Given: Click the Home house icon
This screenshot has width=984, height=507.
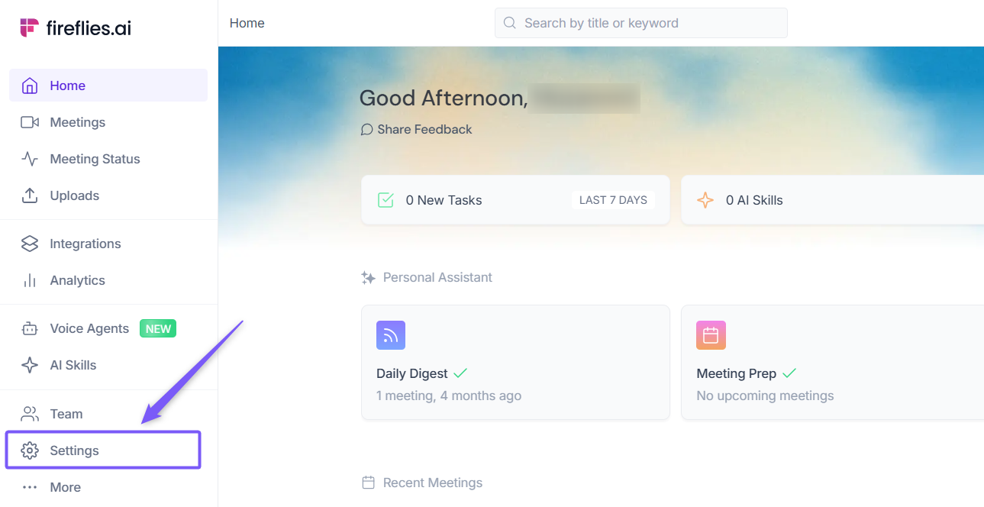Looking at the screenshot, I should click(x=30, y=86).
